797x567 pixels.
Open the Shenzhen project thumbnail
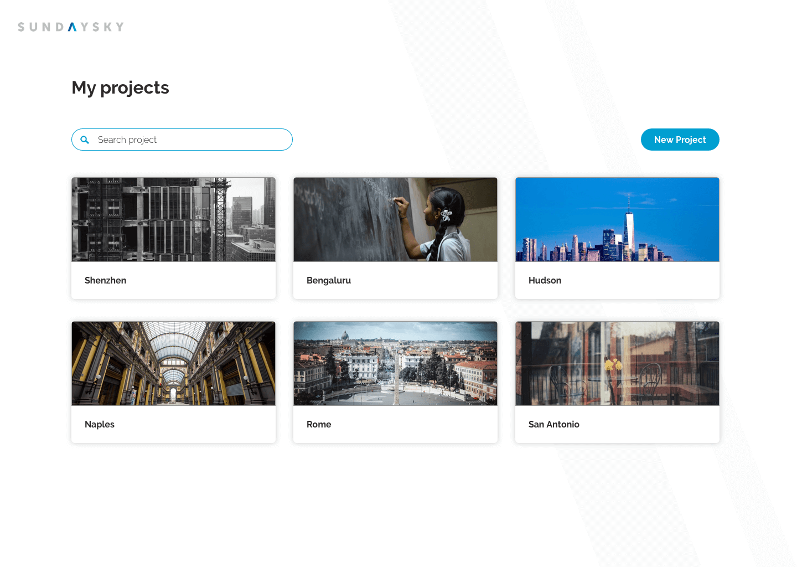pyautogui.click(x=174, y=219)
